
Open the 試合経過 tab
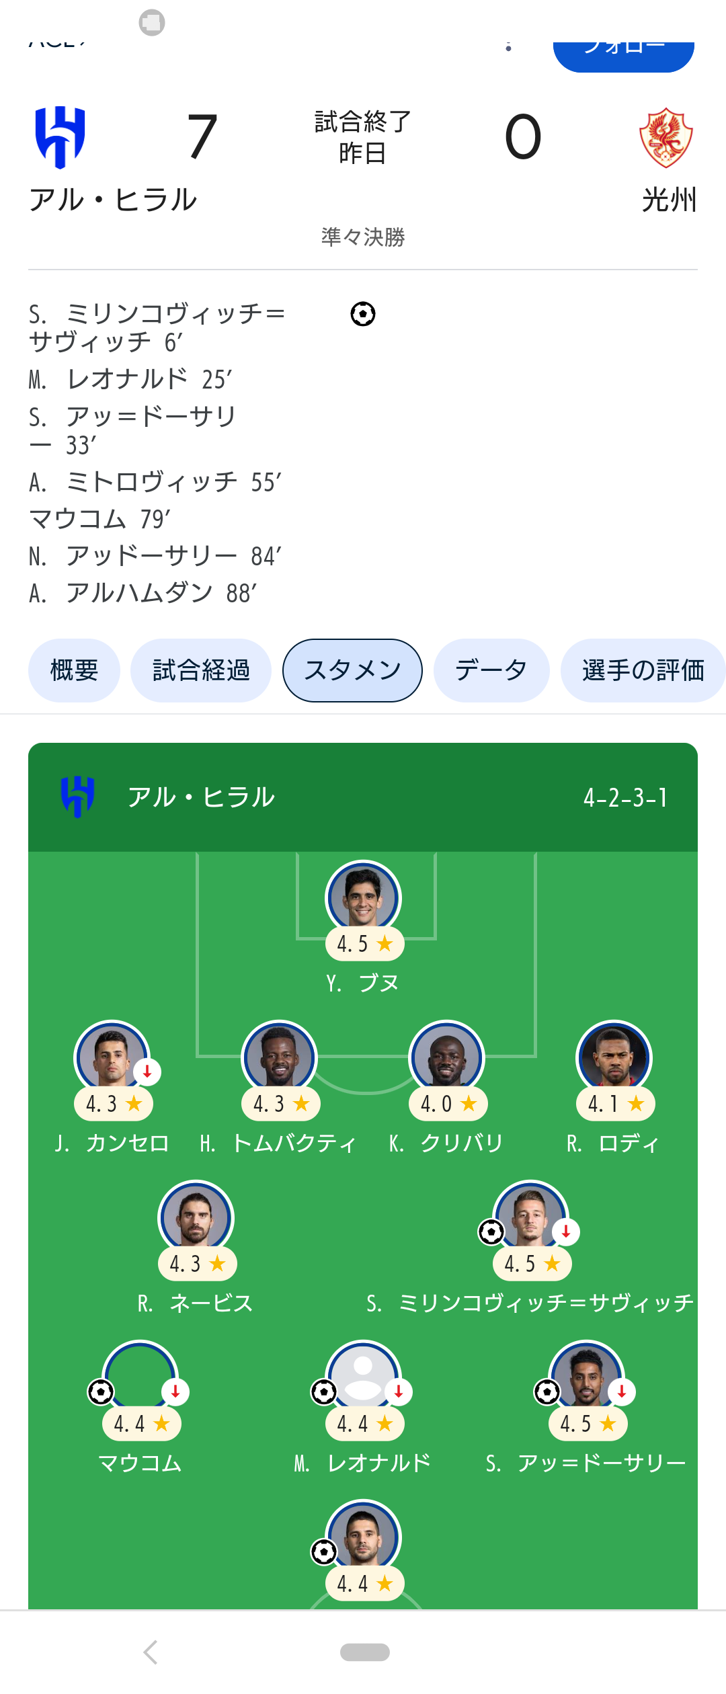click(x=201, y=670)
